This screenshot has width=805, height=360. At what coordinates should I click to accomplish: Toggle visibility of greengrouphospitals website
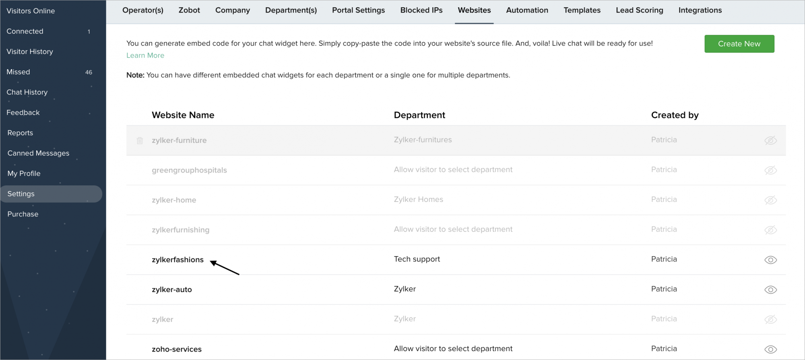tap(770, 170)
